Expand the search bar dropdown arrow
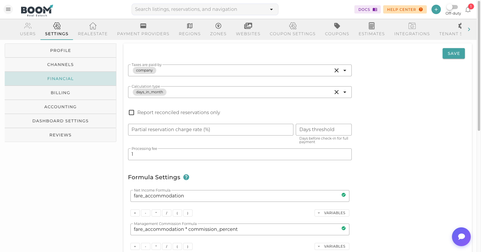The width and height of the screenshot is (481, 252). 271,9
